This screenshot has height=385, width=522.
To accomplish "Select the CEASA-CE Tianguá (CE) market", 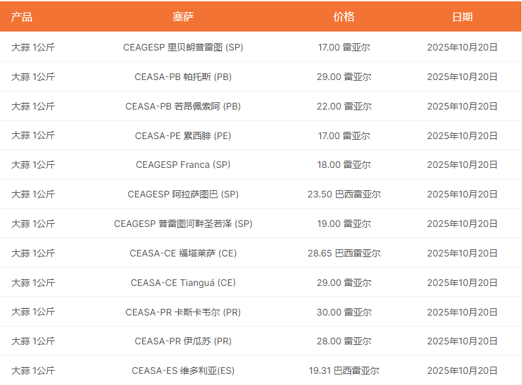I will coord(183,283).
